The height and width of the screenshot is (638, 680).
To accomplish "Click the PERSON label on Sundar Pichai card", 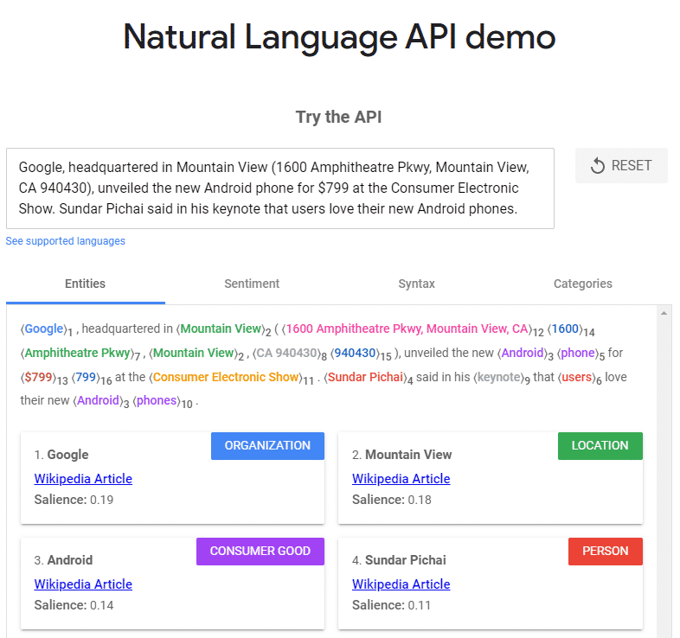I will 606,551.
